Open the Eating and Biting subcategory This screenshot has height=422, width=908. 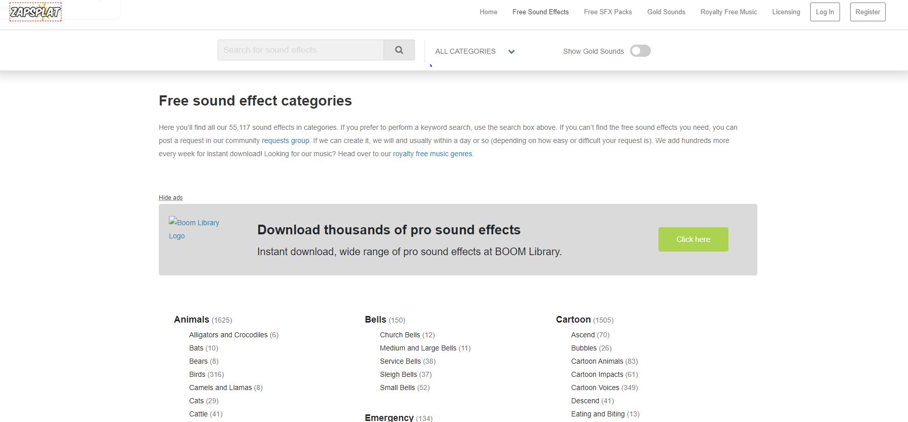click(x=598, y=414)
